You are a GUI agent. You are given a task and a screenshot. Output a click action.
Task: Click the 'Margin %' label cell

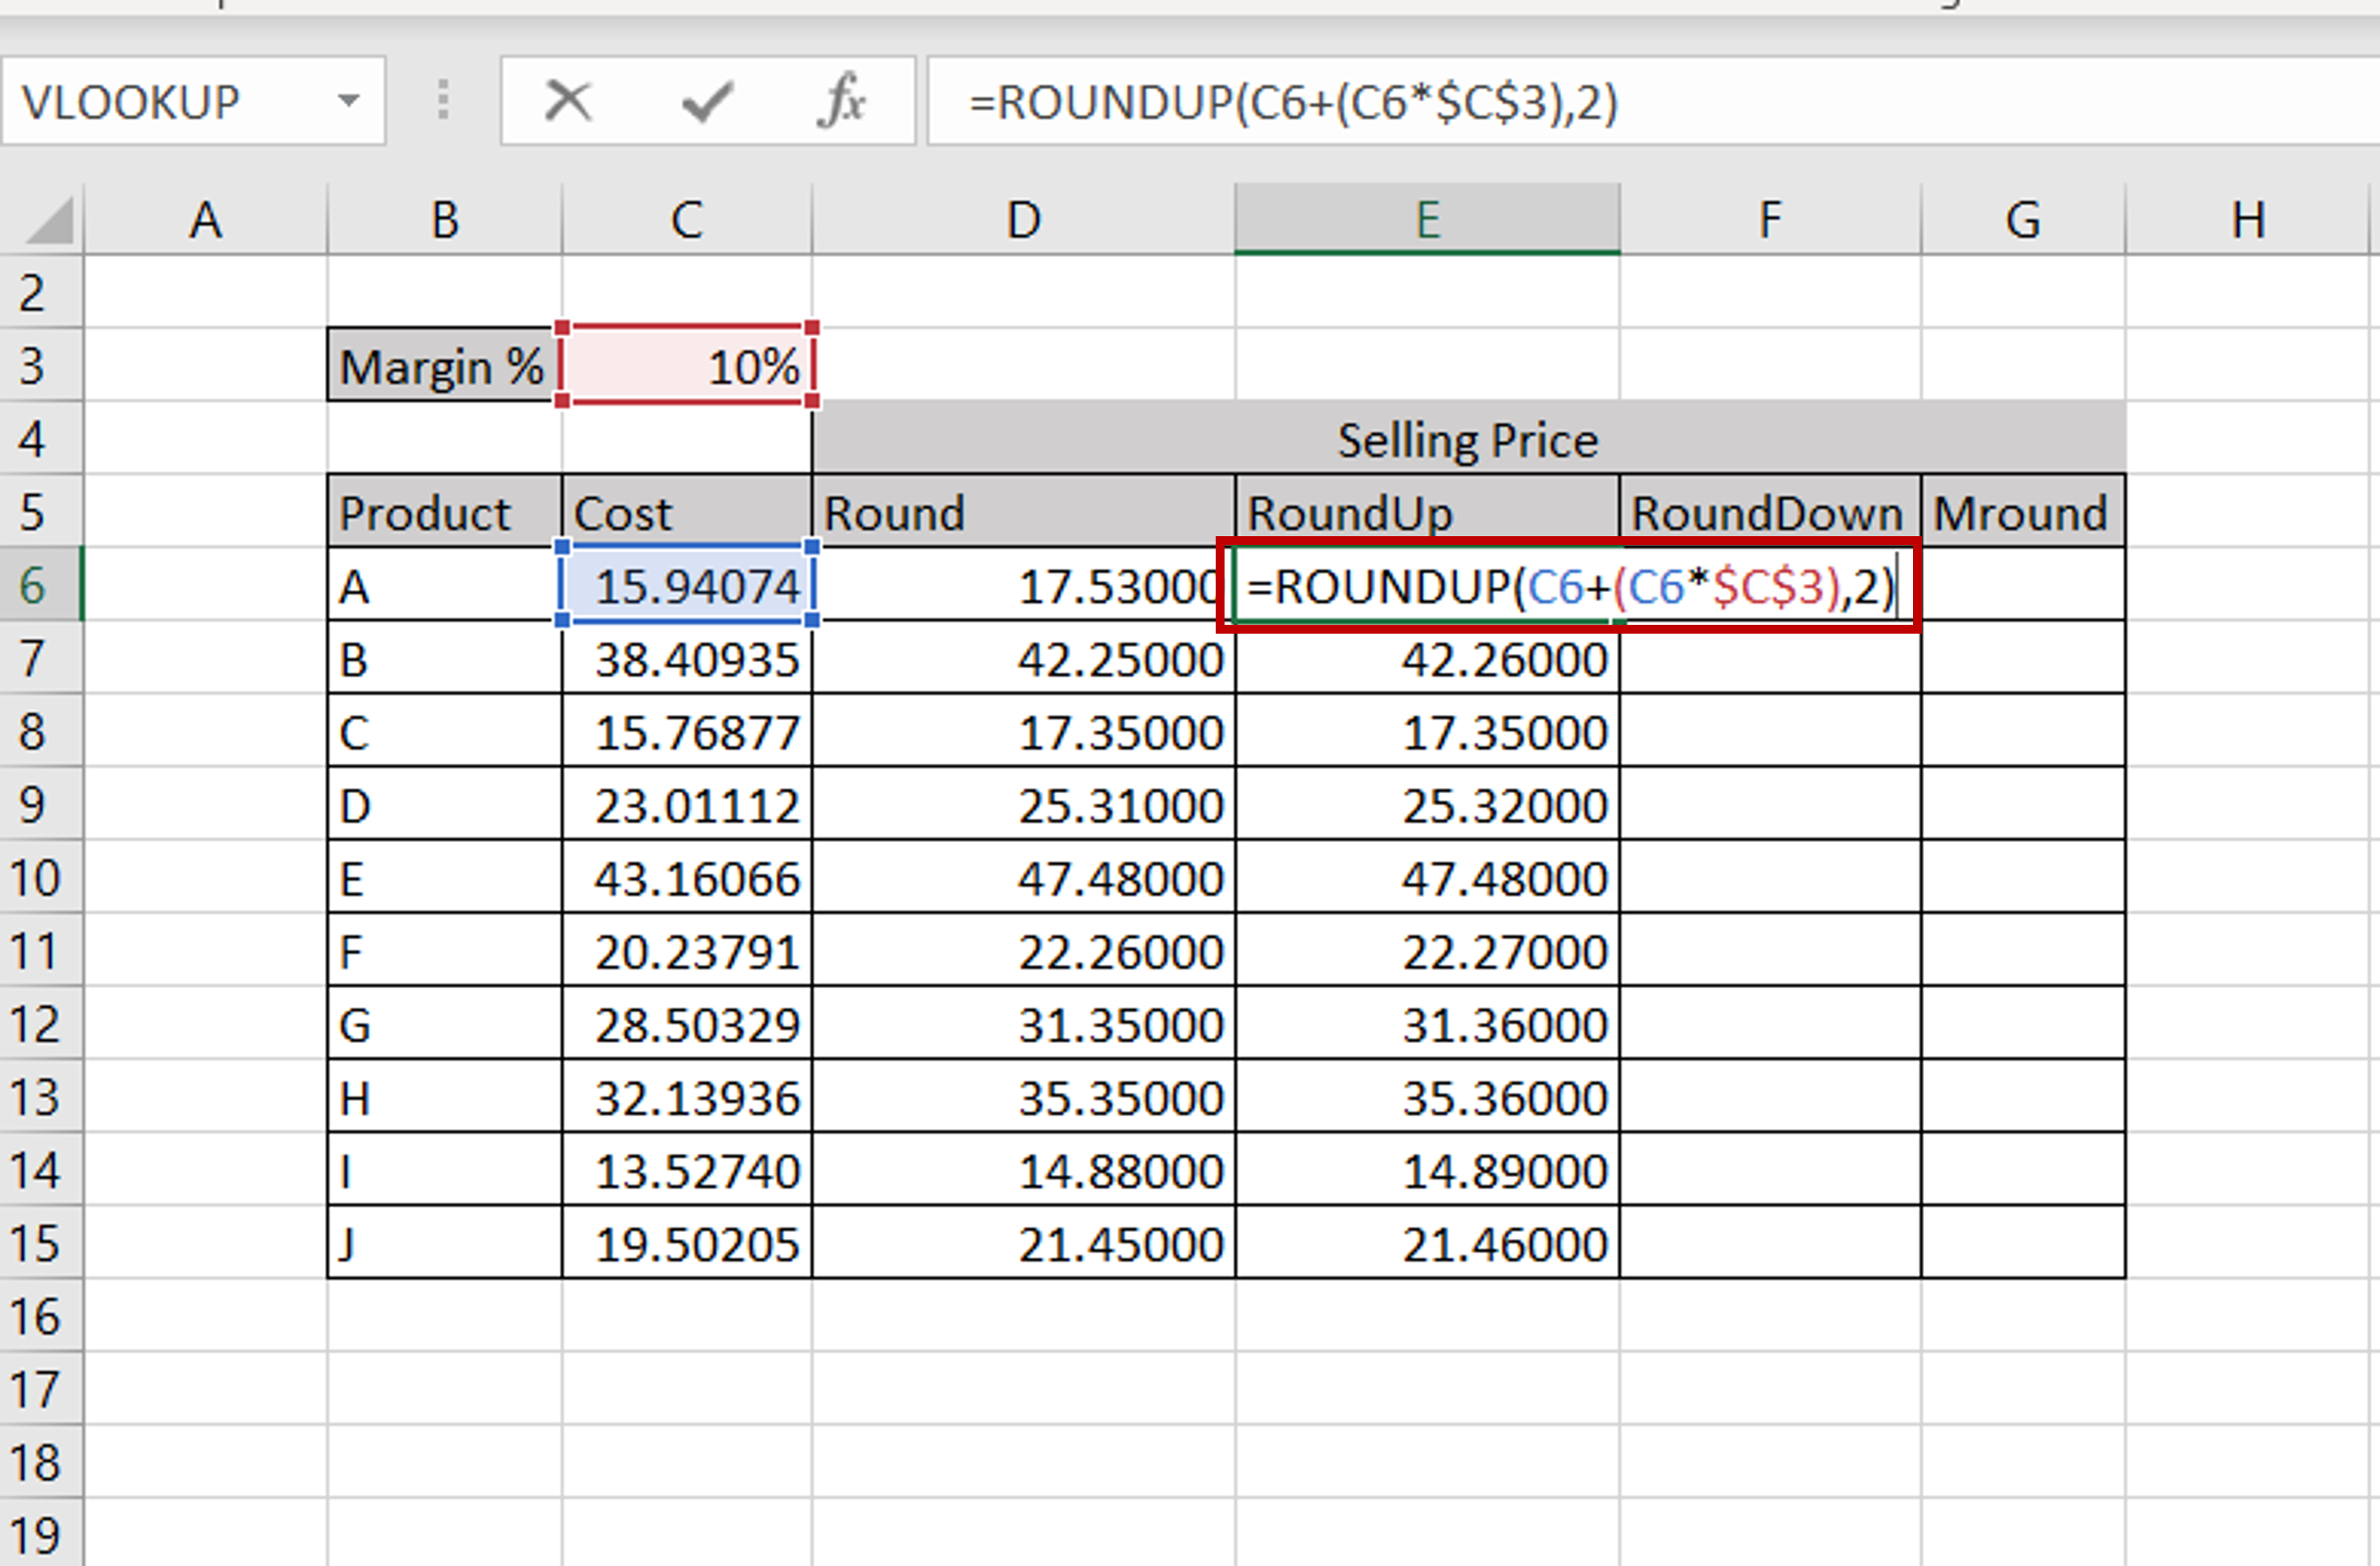[x=444, y=365]
